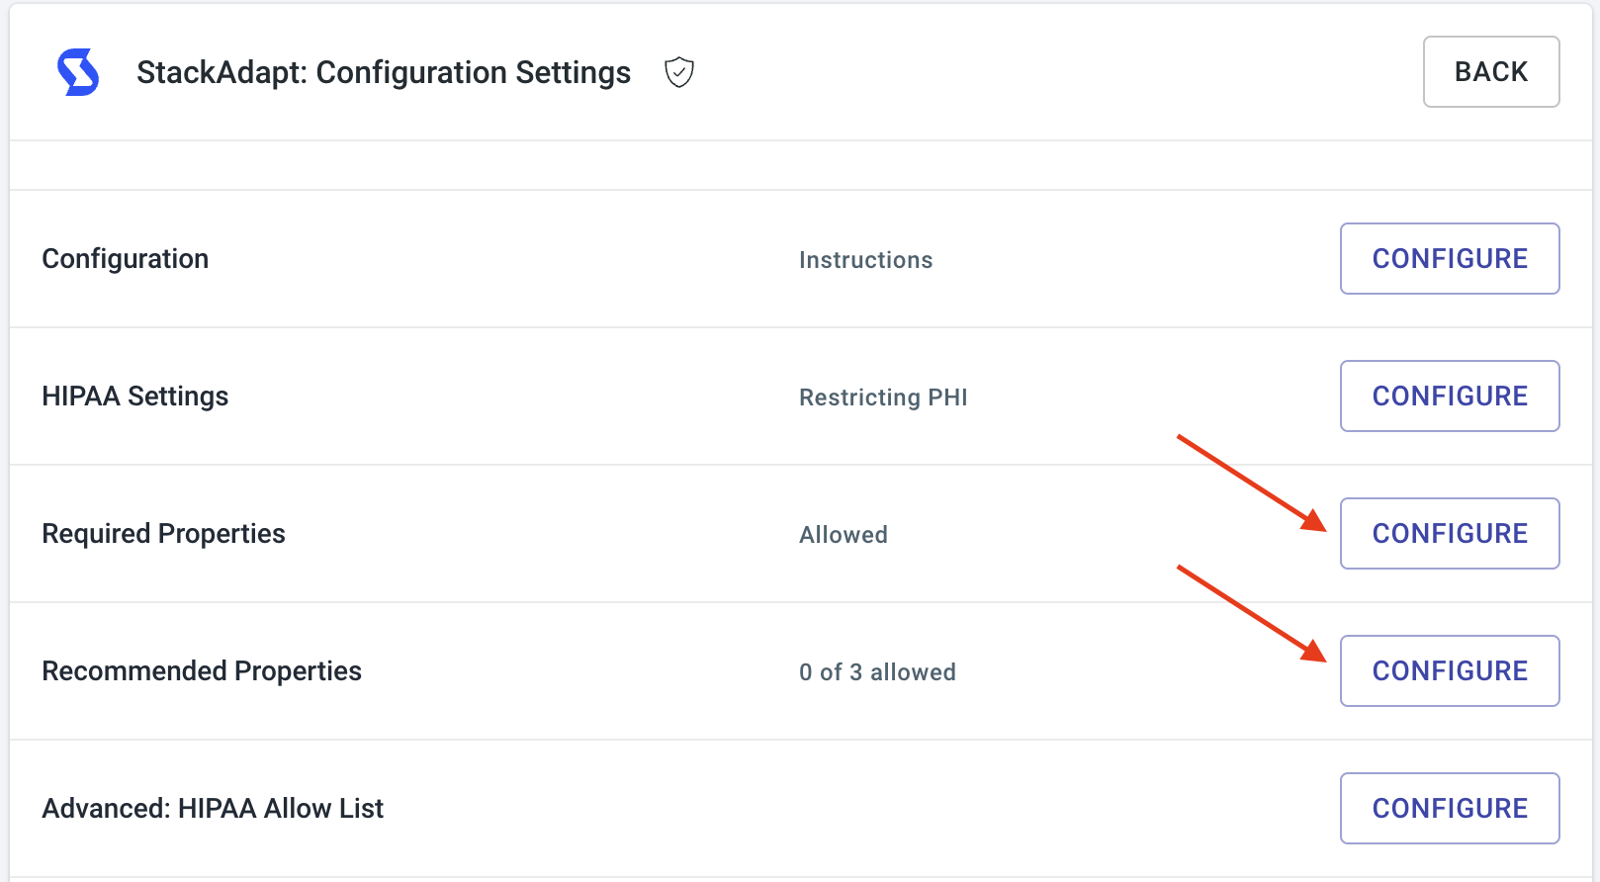Click the StackAdapt blue logo icon
Viewport: 1600px width, 882px height.
[x=78, y=72]
